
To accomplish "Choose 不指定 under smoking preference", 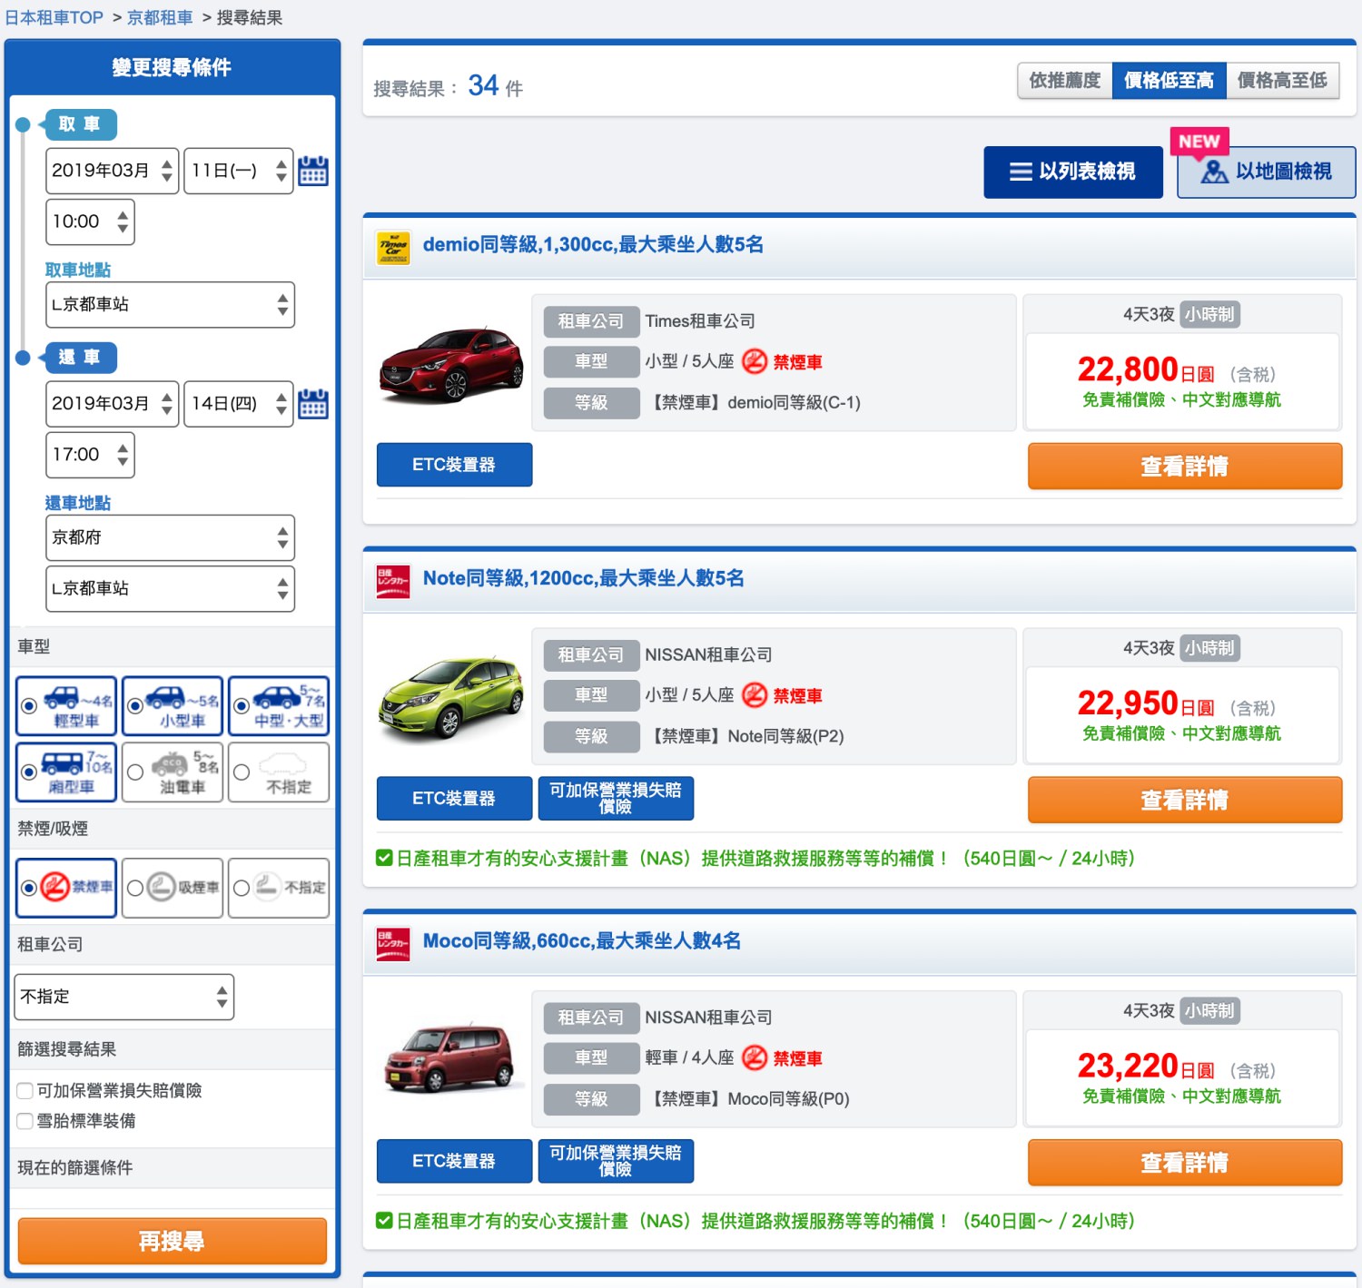I will 279,888.
